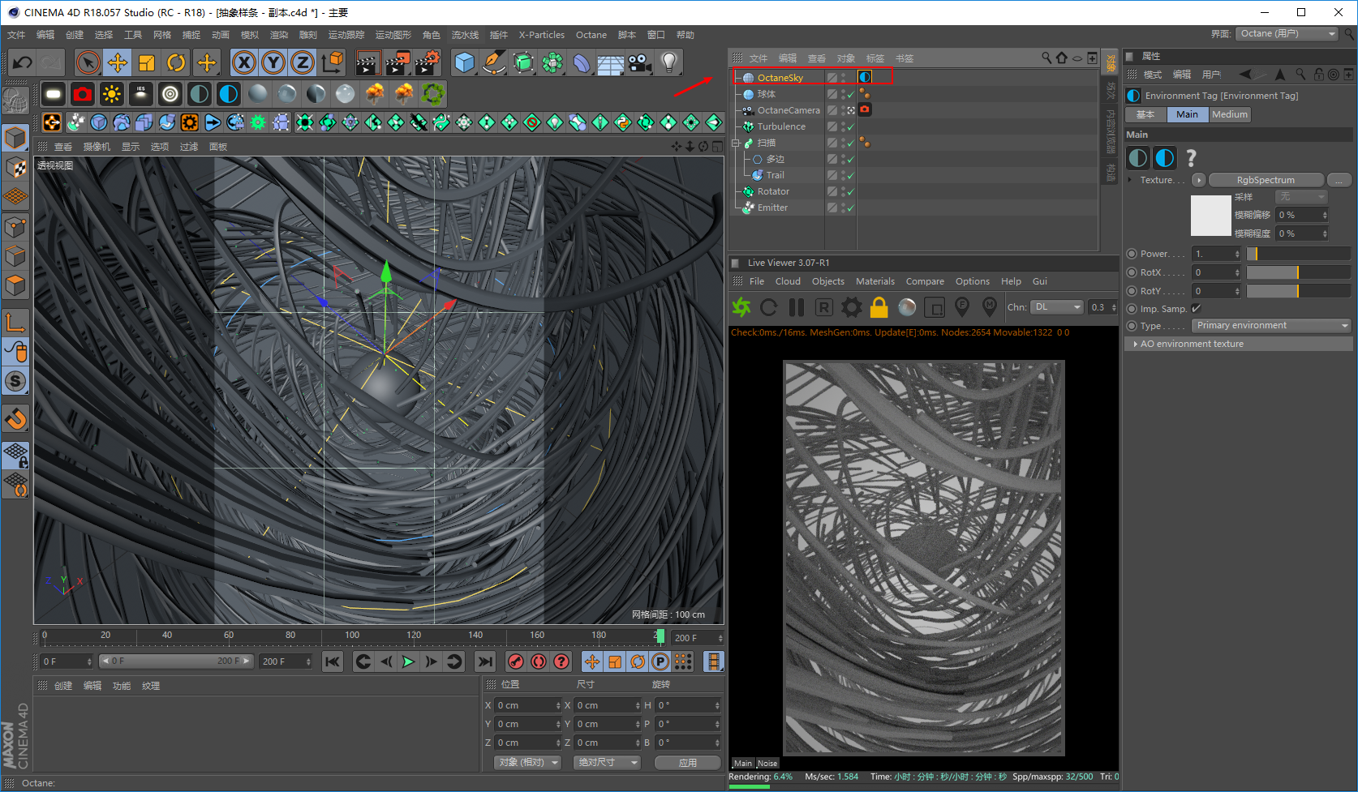This screenshot has width=1358, height=792.
Task: Click the light bulb icon
Action: pos(668,62)
